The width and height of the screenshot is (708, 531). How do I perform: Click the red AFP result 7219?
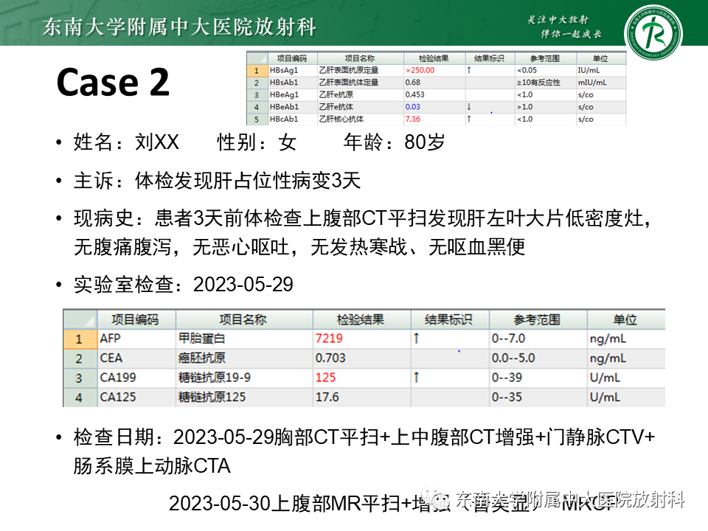(x=329, y=339)
